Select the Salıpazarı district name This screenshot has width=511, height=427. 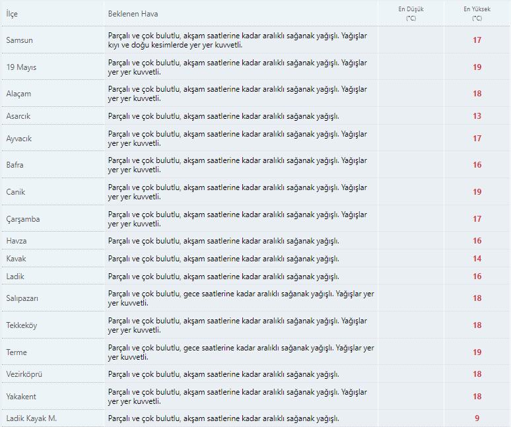[x=22, y=298]
